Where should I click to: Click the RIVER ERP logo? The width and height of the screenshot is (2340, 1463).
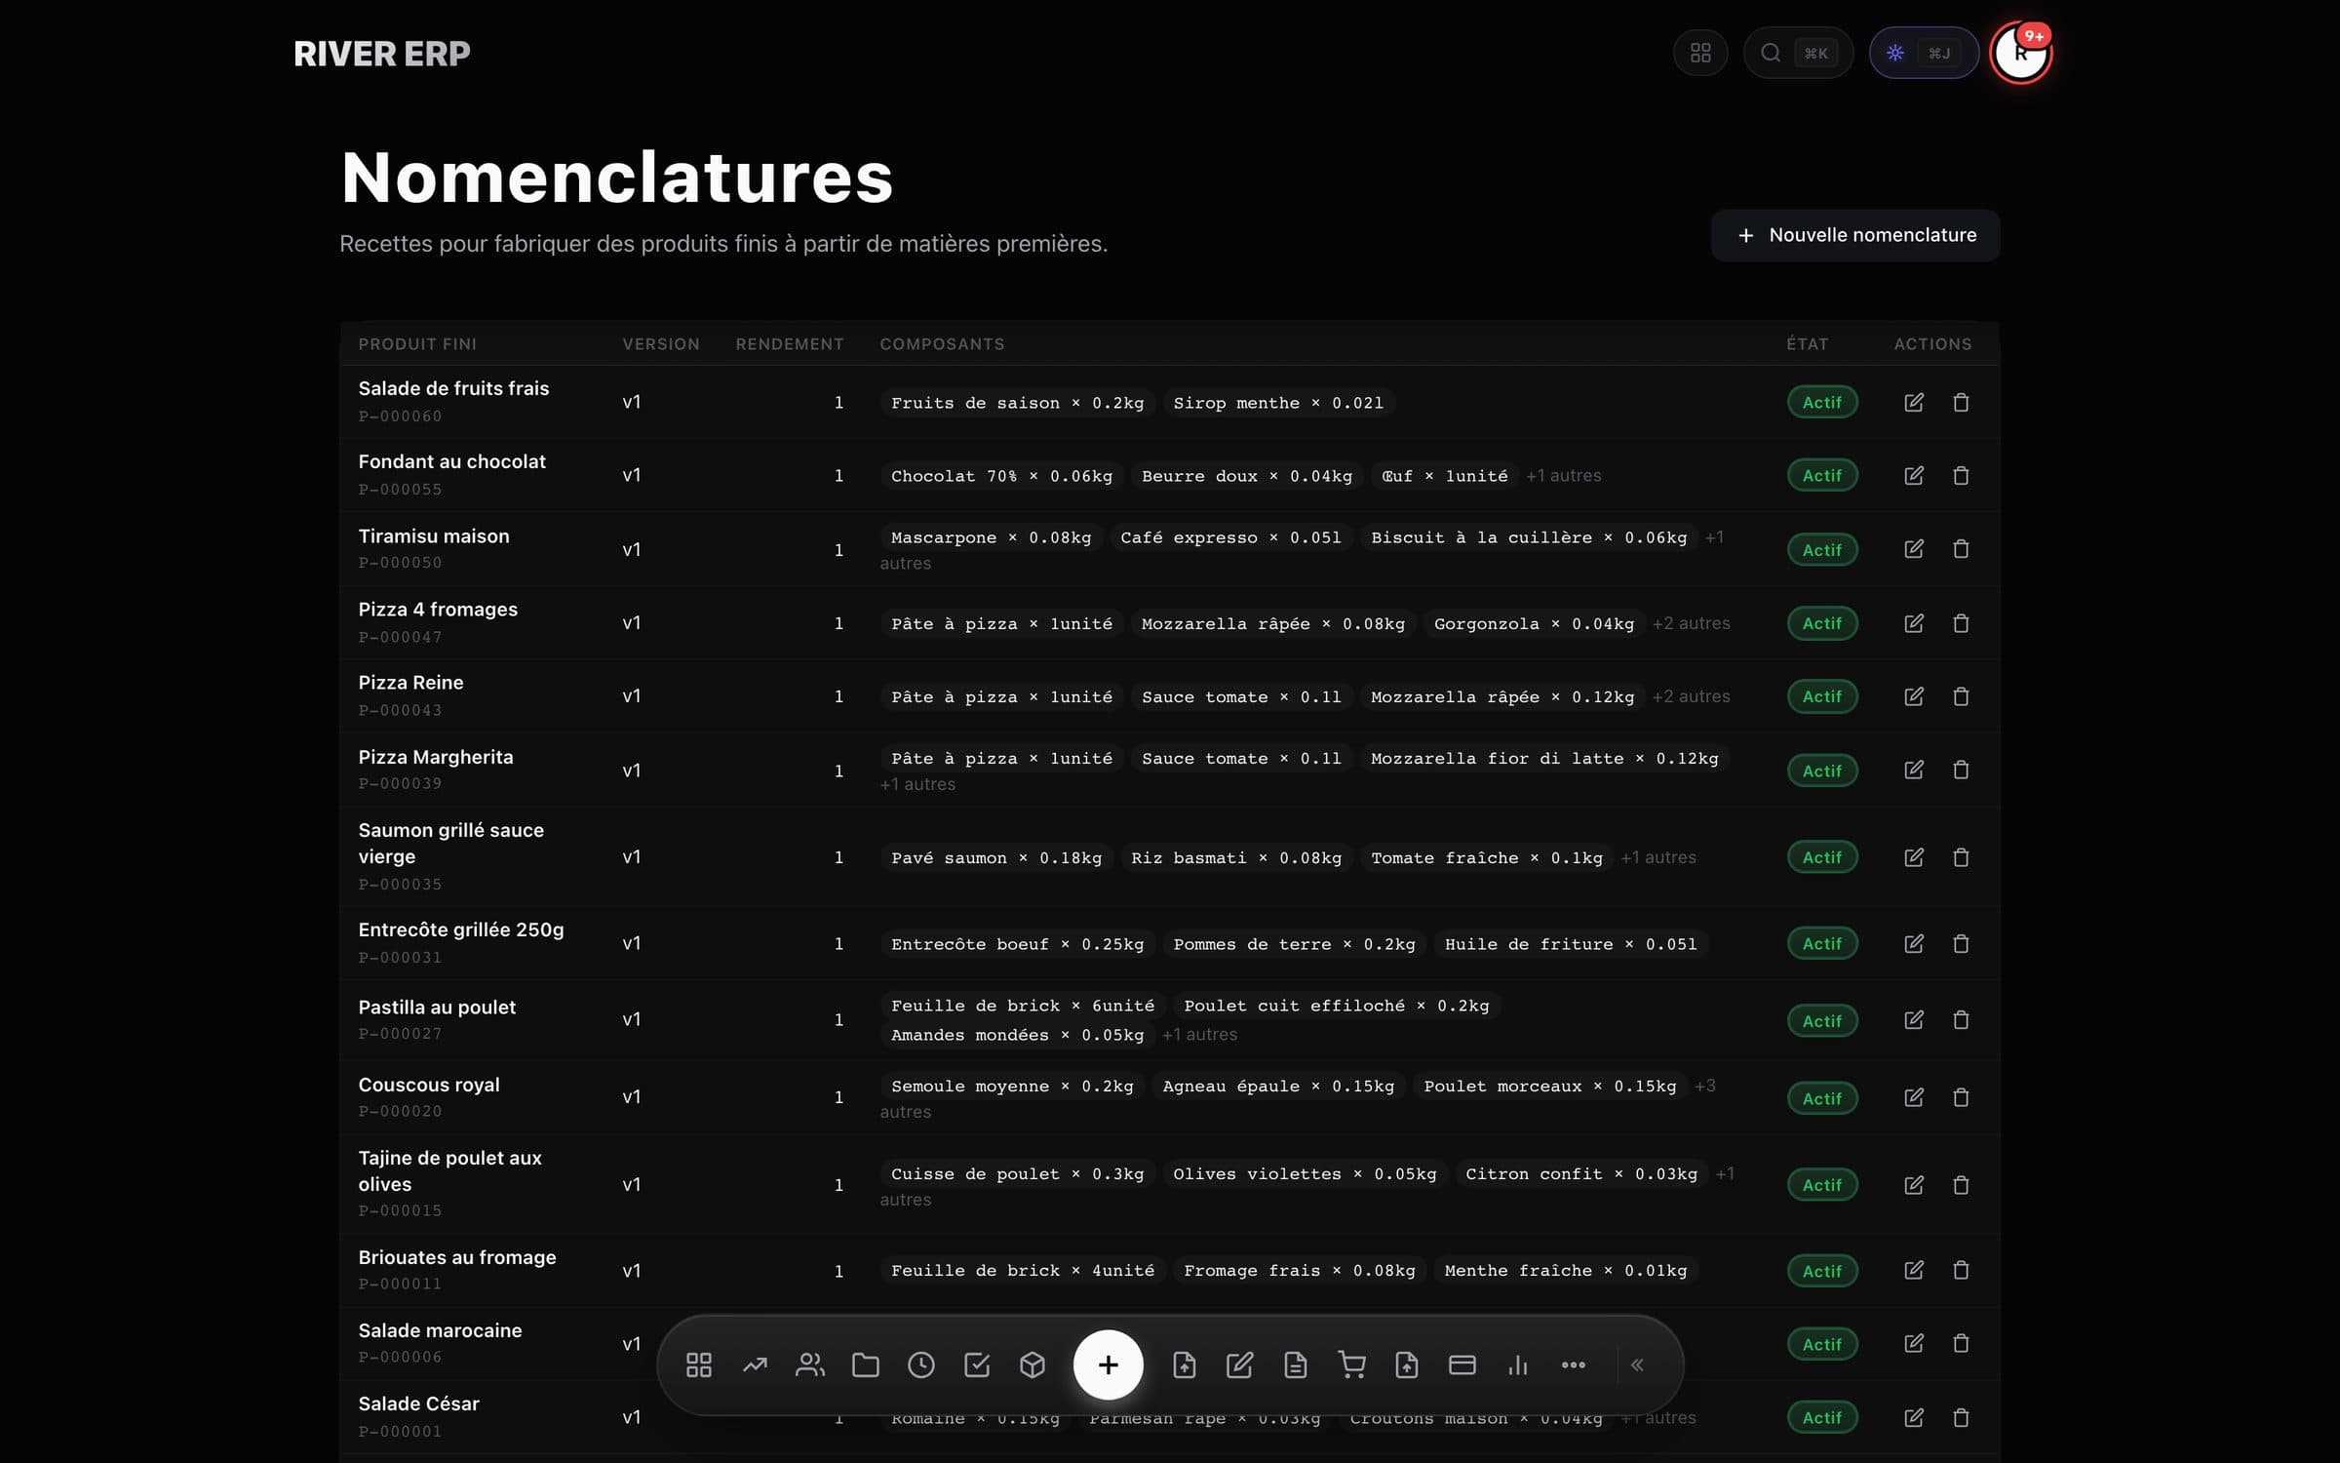click(x=382, y=54)
